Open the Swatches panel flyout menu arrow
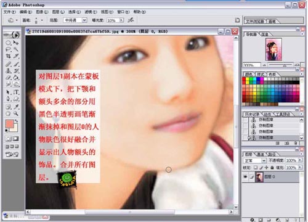308x222 pixels. point(302,74)
